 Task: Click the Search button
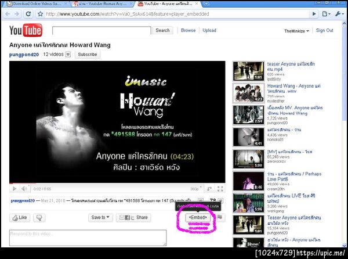(162, 30)
